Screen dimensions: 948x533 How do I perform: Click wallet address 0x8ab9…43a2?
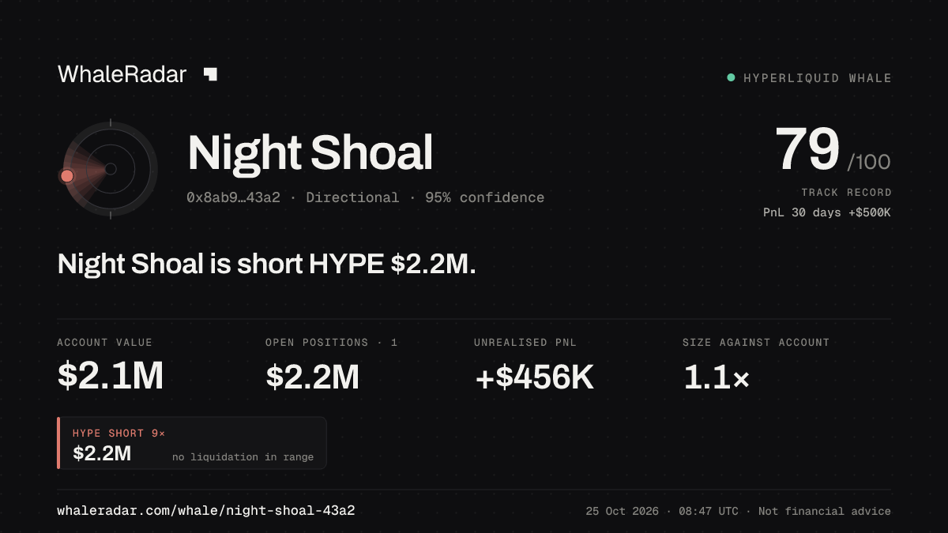pos(233,197)
